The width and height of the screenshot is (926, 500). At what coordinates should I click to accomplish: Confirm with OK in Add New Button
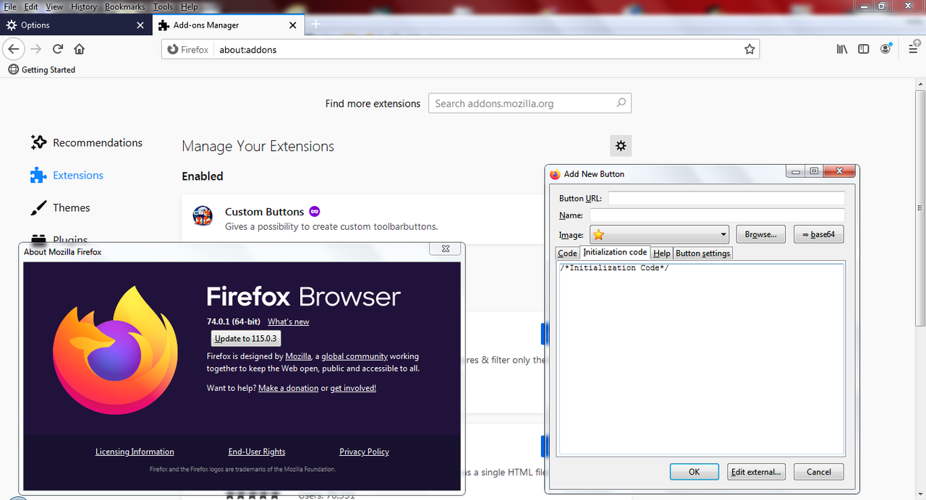click(x=694, y=472)
